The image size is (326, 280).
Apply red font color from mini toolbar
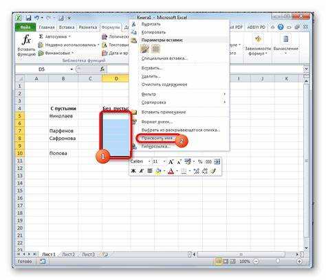pos(171,171)
